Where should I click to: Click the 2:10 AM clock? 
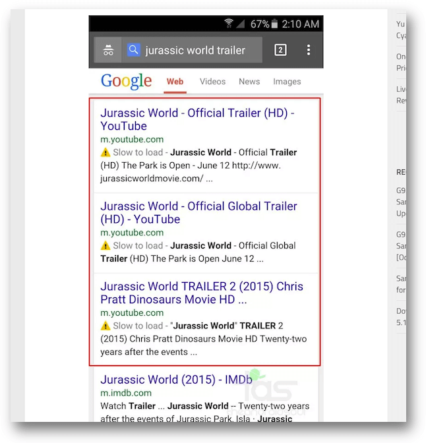(x=301, y=24)
